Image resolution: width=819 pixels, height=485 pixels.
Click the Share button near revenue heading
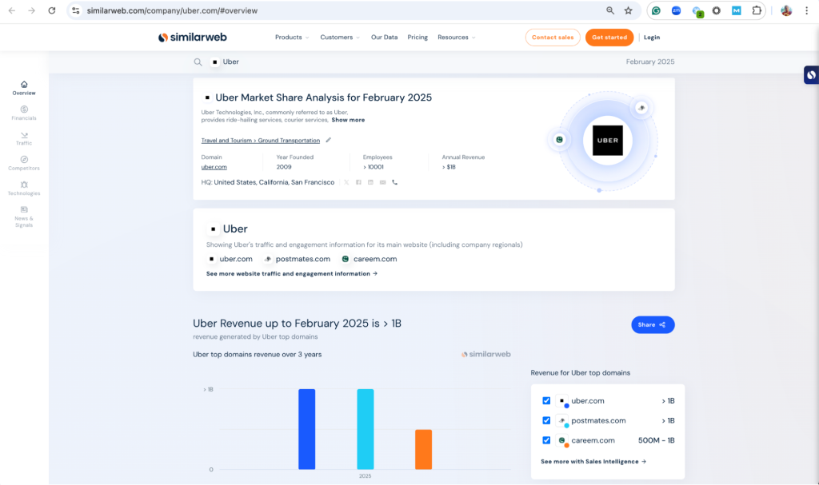[x=653, y=324]
